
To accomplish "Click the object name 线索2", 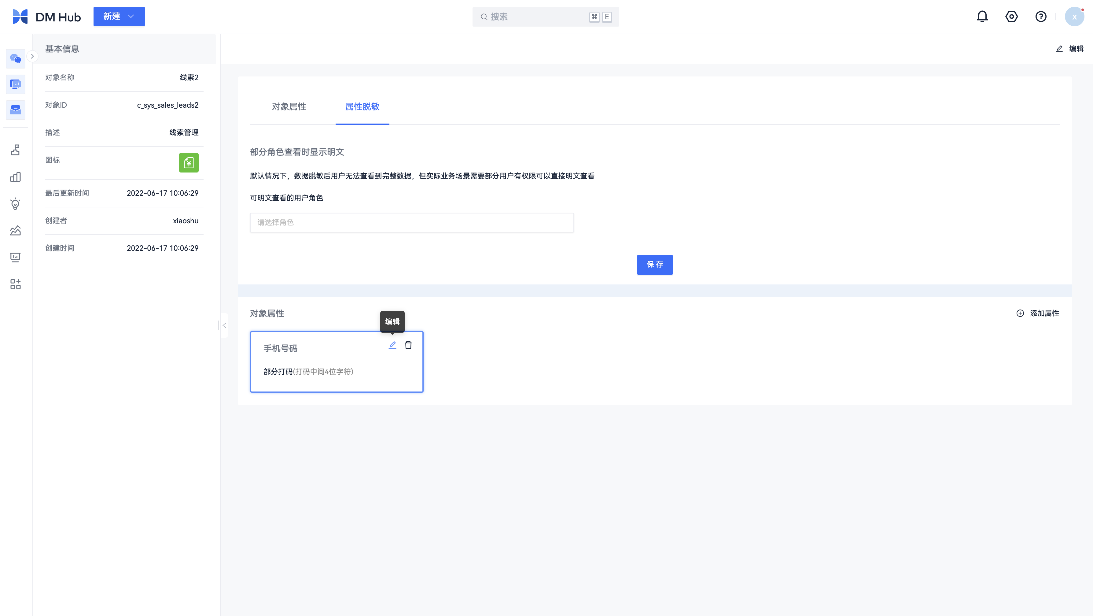I will (x=189, y=77).
